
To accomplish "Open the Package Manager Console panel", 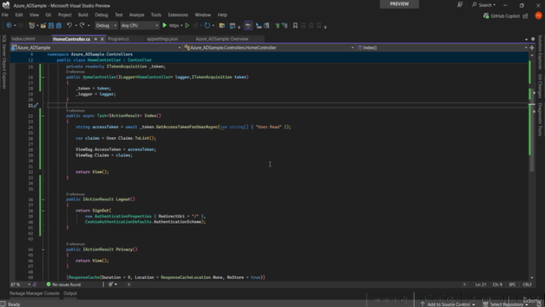I will click(34, 293).
